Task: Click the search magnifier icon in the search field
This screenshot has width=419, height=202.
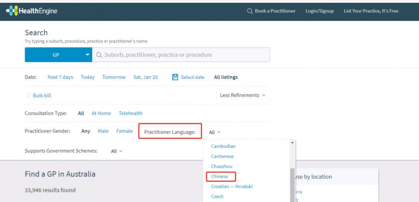Action: pos(99,55)
